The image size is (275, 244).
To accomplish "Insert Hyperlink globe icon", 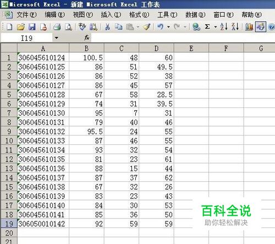I will tap(196, 27).
